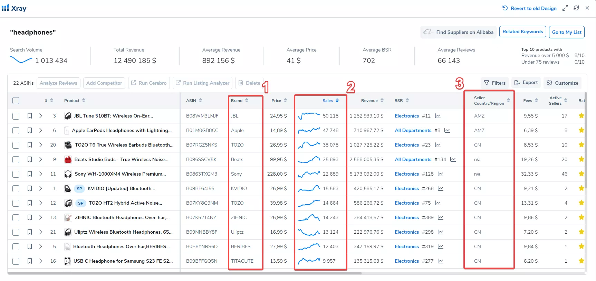This screenshot has height=281, width=596.
Task: Expand the ZIHNIC Bluetooth Headphones row
Action: [x=41, y=217]
